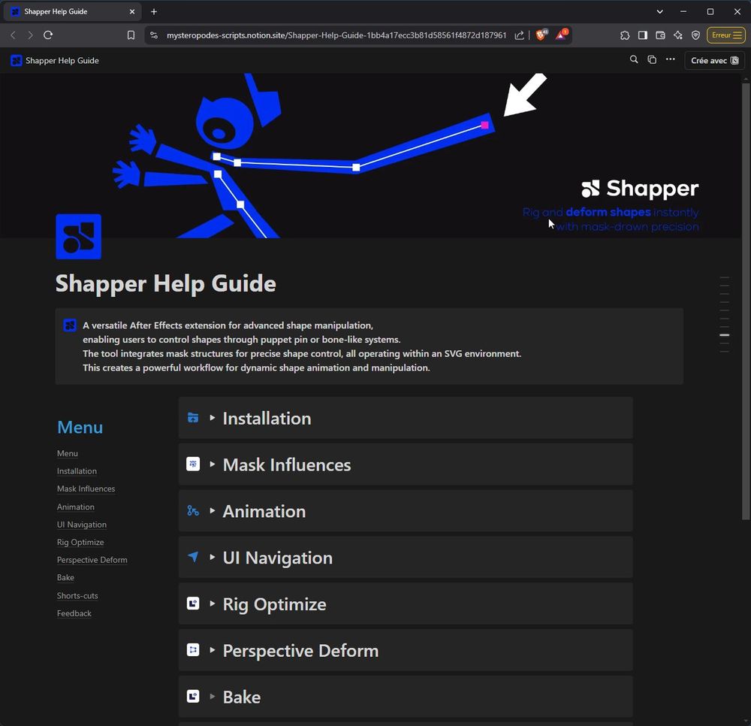Image resolution: width=751 pixels, height=726 pixels.
Task: Open the extensions puzzle icon
Action: tap(625, 35)
